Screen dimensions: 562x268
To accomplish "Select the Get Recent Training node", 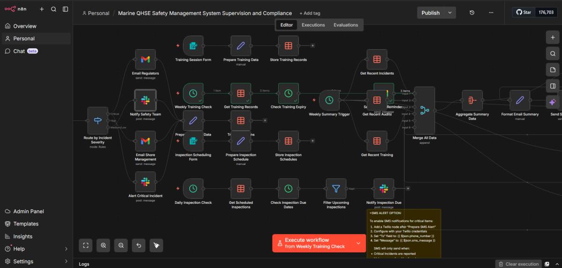I will click(x=377, y=141).
